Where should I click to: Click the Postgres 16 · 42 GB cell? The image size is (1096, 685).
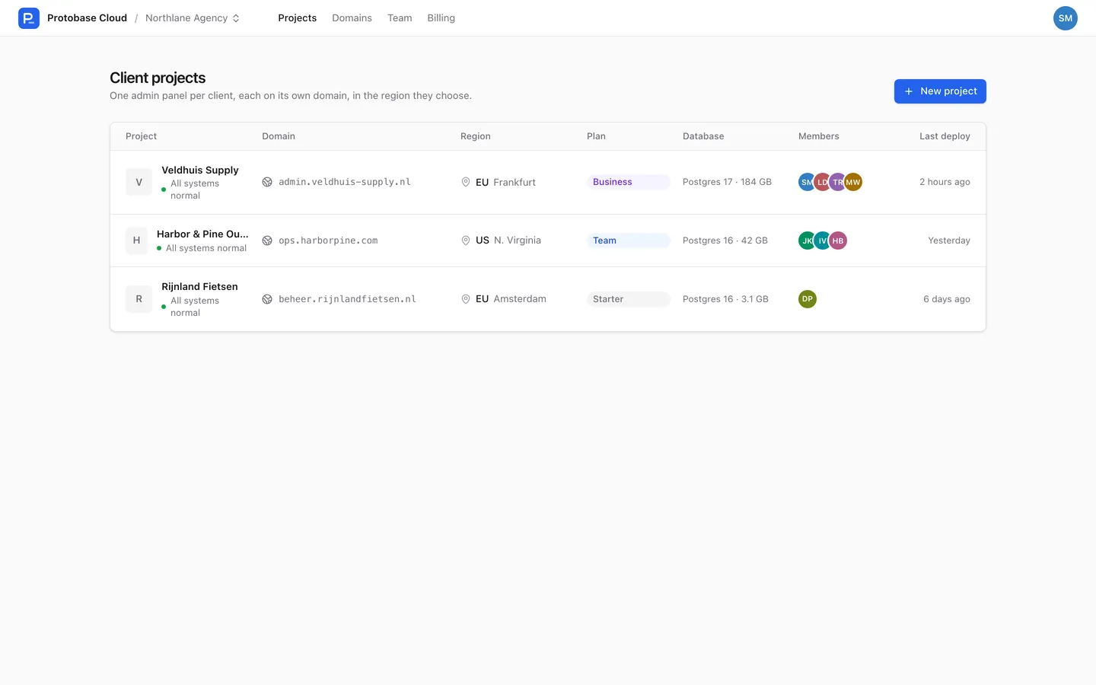pyautogui.click(x=725, y=241)
